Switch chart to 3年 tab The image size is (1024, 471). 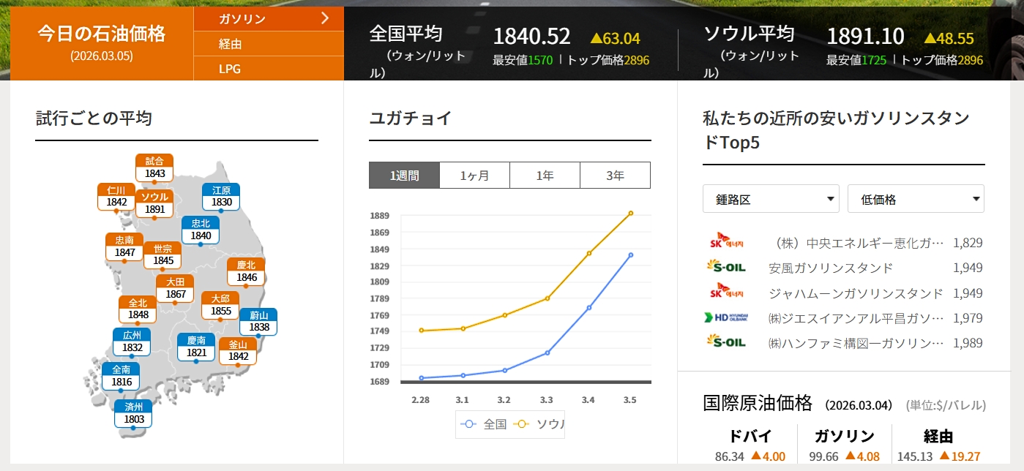point(615,176)
